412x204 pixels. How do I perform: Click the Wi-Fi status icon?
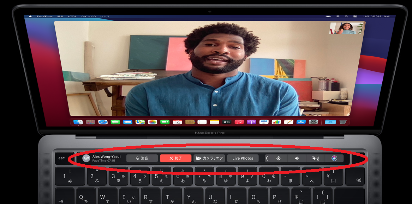(338, 16)
